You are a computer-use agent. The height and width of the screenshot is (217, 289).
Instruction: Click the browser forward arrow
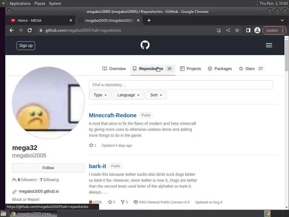coord(20,30)
